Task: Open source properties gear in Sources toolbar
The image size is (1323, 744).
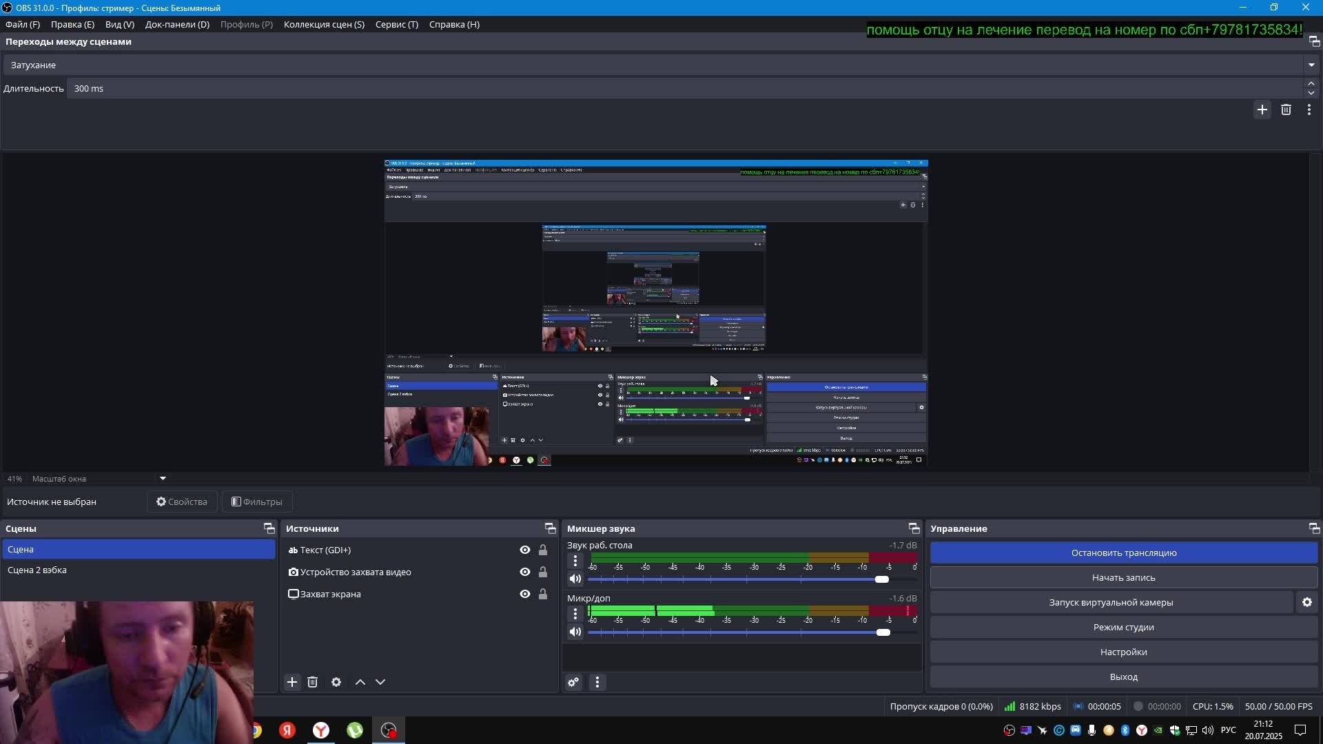Action: tap(336, 682)
